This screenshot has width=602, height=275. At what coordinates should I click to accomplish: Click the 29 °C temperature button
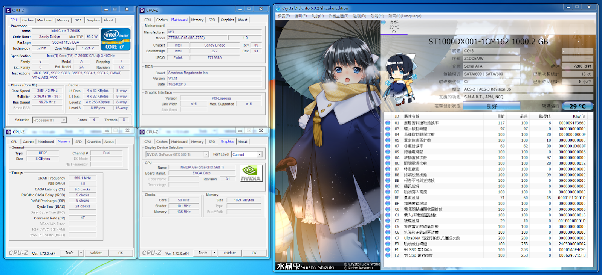coord(578,106)
